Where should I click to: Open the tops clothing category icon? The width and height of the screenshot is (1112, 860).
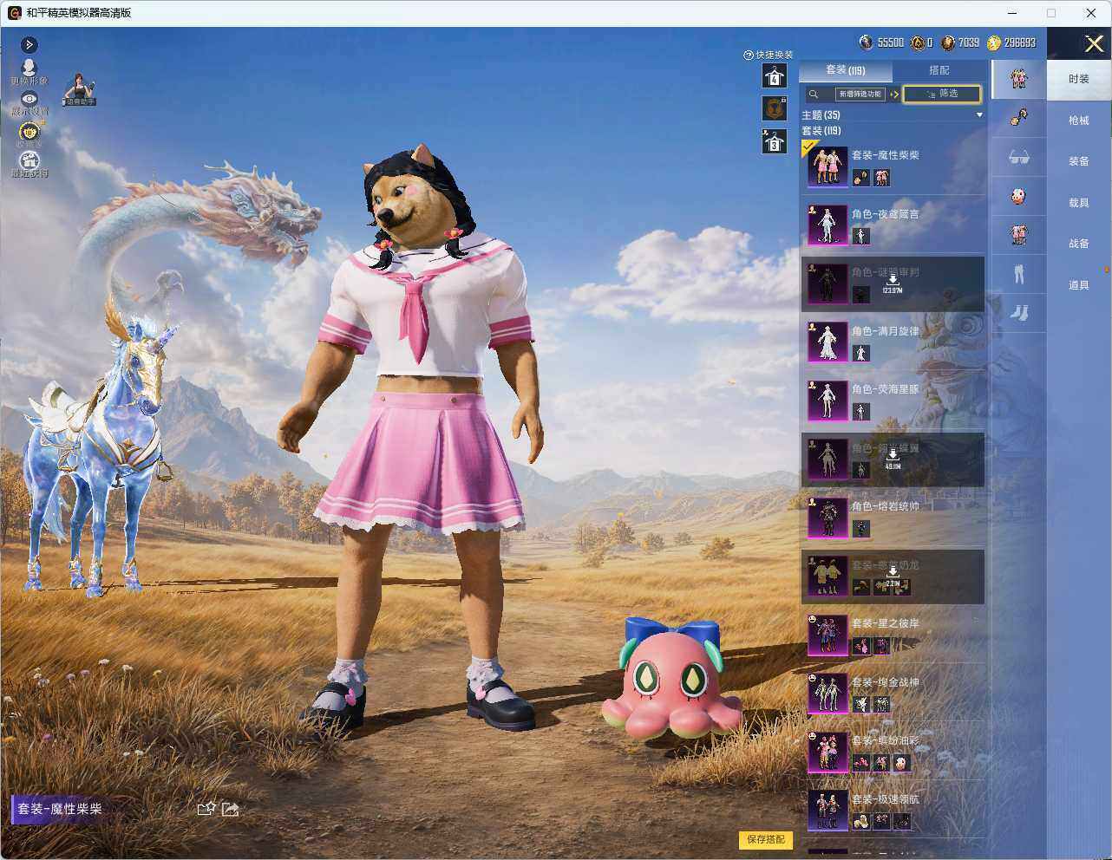pos(1018,235)
